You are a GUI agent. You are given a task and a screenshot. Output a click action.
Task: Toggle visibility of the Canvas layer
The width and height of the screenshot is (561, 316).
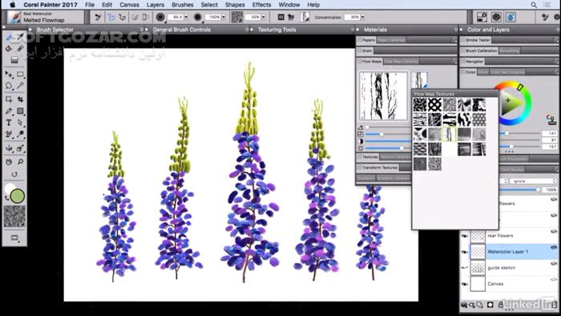464,284
